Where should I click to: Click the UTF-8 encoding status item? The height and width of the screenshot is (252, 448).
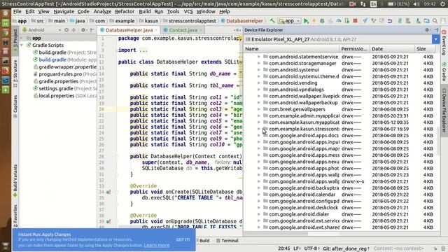tap(311, 248)
